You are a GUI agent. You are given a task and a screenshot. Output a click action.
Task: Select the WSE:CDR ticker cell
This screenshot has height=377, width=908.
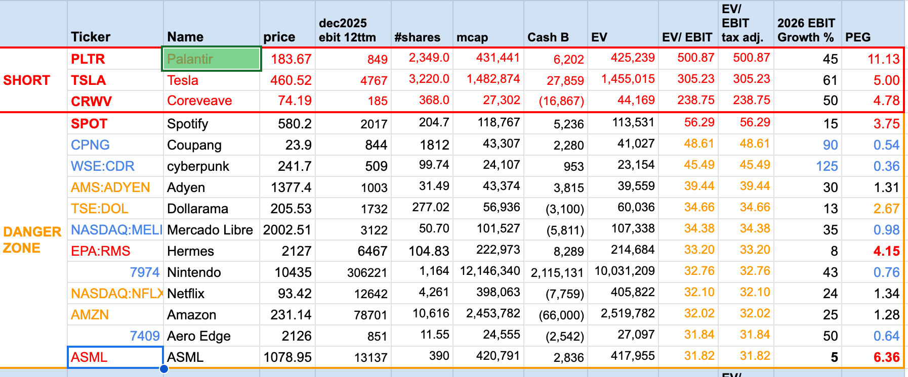coord(115,166)
